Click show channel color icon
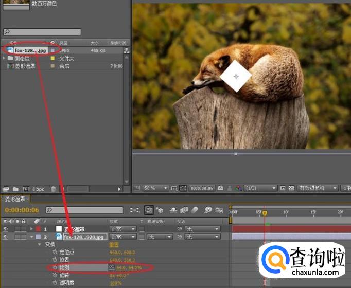This screenshot has height=288, width=351. click(238, 189)
